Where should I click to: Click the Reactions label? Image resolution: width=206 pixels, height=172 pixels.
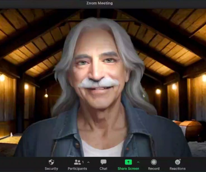pyautogui.click(x=178, y=169)
